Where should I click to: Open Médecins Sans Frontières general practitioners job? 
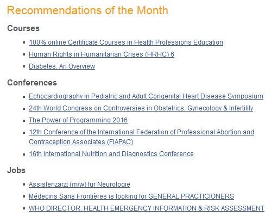[131, 196]
